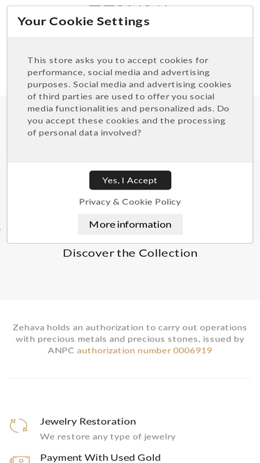This screenshot has height=463, width=260.
Task: Select 'We restore any type of jewelry' subtitle
Action: (107, 437)
